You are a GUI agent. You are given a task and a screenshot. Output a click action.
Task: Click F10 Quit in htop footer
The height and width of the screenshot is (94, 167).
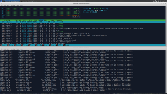click(x=66, y=45)
